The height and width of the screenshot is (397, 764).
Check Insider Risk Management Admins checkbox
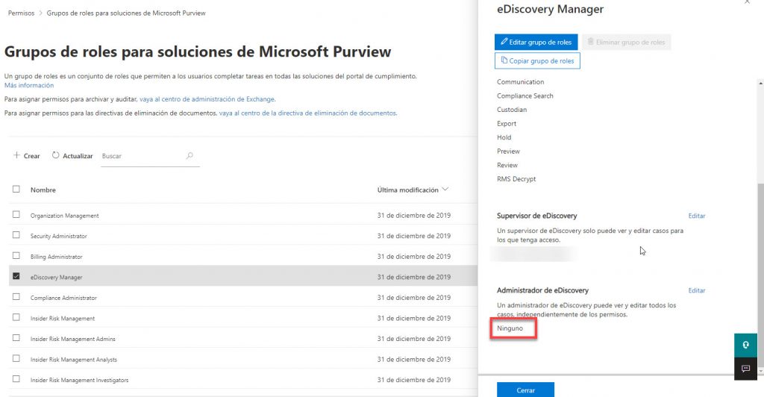pyautogui.click(x=16, y=337)
